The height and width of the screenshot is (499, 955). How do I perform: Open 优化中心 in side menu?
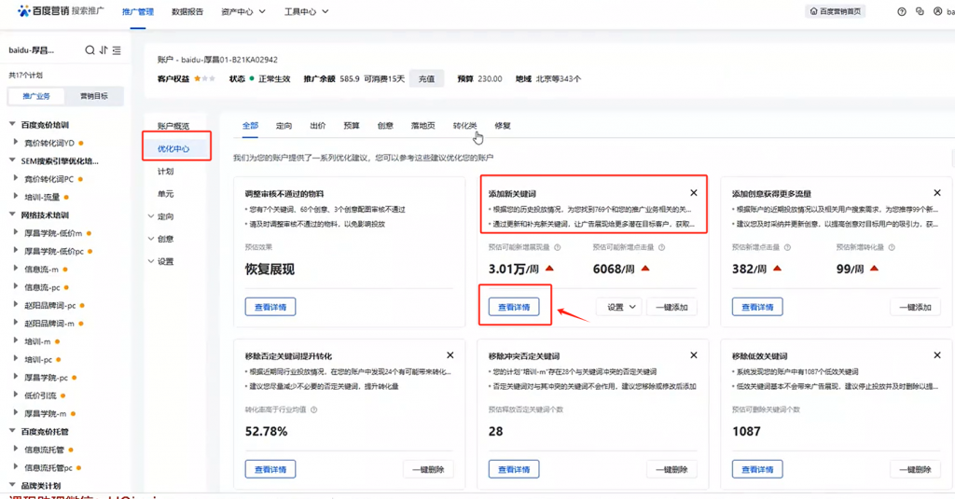173,148
